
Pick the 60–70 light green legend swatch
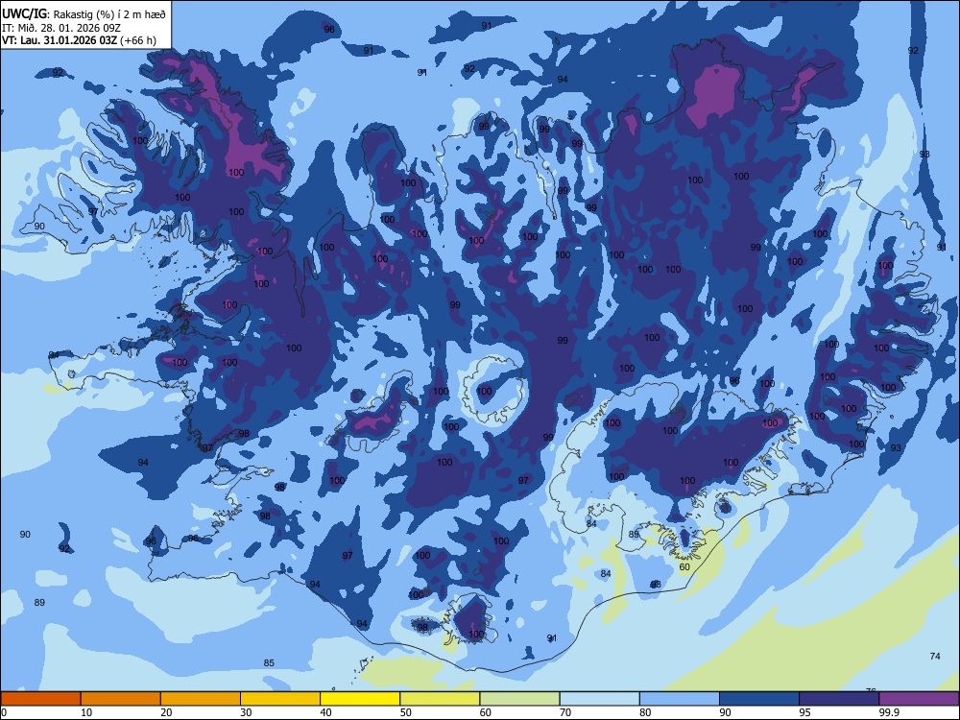coord(519,699)
